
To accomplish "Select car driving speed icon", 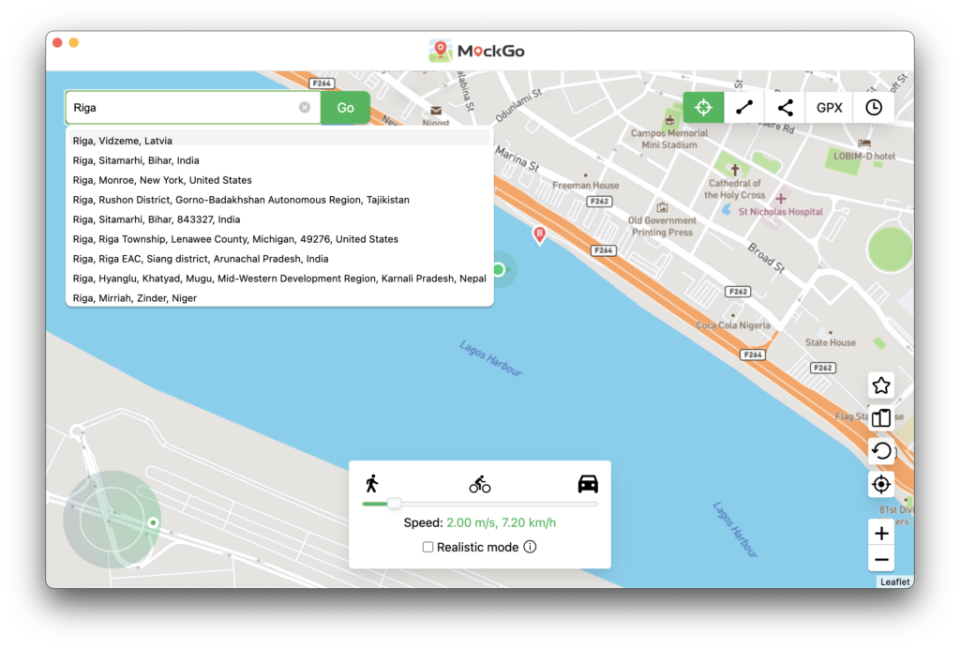I will click(x=588, y=484).
